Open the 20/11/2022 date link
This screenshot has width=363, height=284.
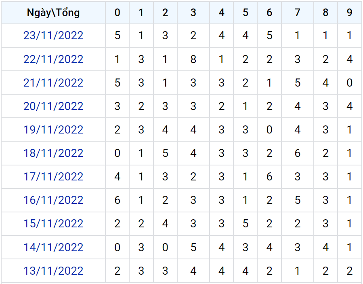pyautogui.click(x=53, y=106)
